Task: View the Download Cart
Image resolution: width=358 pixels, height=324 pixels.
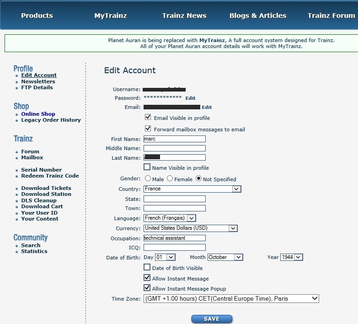Action: click(x=42, y=206)
